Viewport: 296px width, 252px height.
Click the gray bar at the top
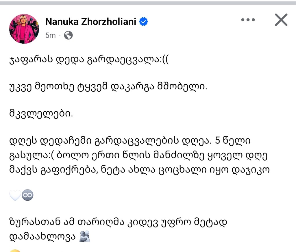pos(148,3)
